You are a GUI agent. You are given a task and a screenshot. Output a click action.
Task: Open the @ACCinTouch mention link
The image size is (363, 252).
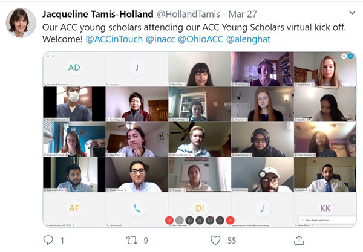[114, 39]
